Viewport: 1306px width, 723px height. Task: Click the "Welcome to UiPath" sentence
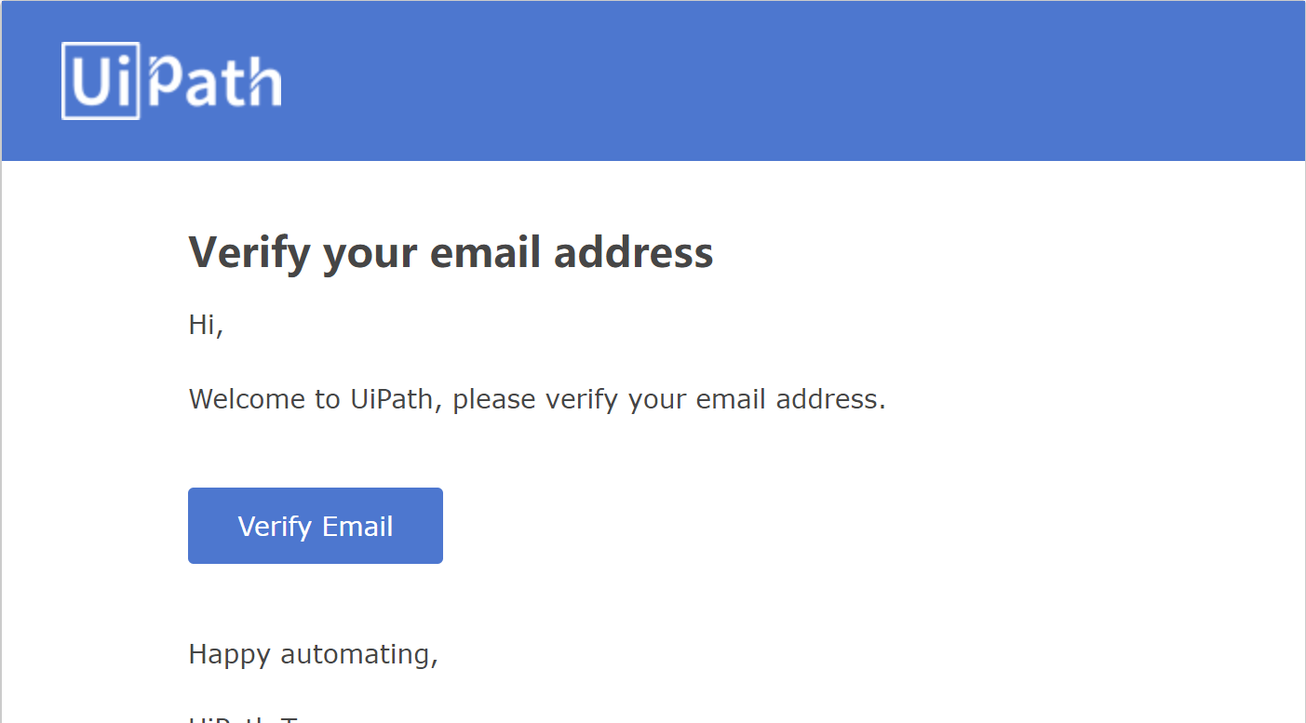(537, 400)
